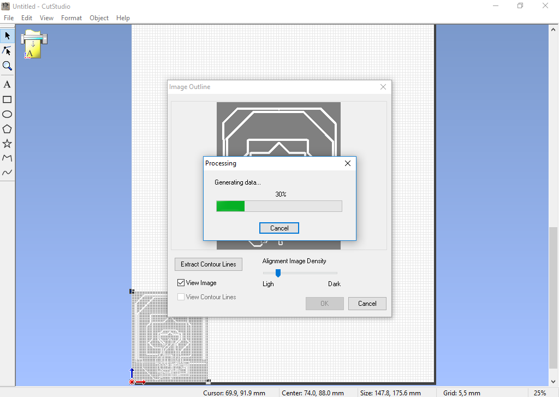The width and height of the screenshot is (559, 397).
Task: Select the arrow selection tool
Action: 7,35
